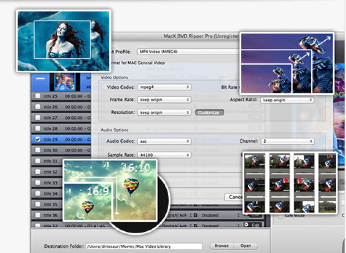Click the Browse button for destination folder
The width and height of the screenshot is (346, 253).
(221, 246)
